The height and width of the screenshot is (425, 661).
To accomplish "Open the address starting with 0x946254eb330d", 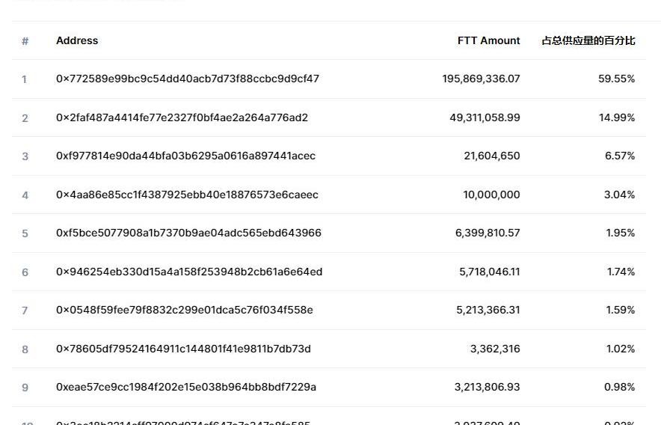I will [189, 272].
